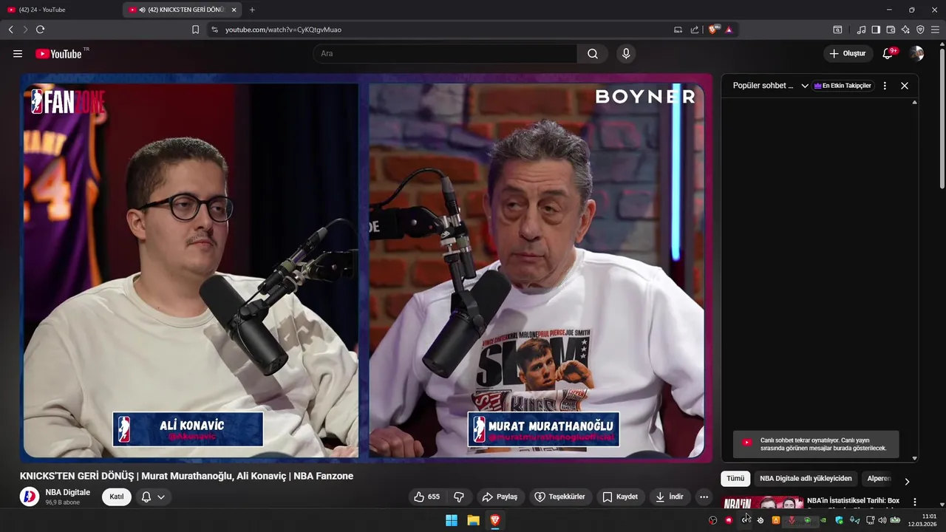Click the video player to pause
Screen dimensions: 946x532
click(366, 267)
